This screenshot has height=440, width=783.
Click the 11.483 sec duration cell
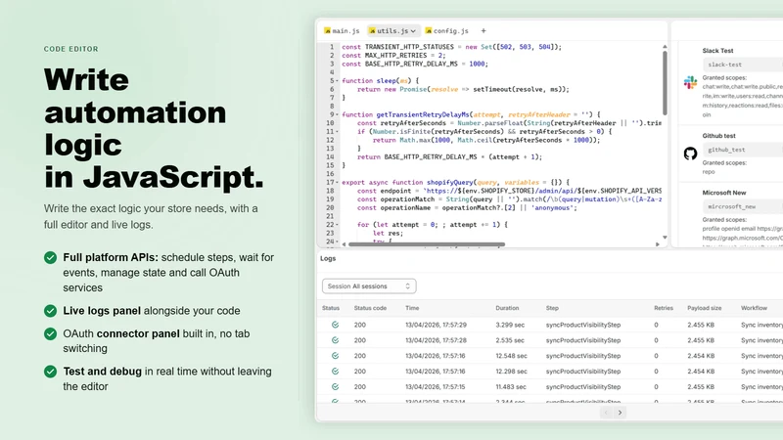click(510, 386)
